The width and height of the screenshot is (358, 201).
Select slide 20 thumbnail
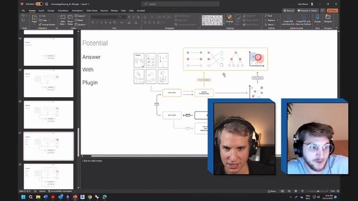click(49, 114)
